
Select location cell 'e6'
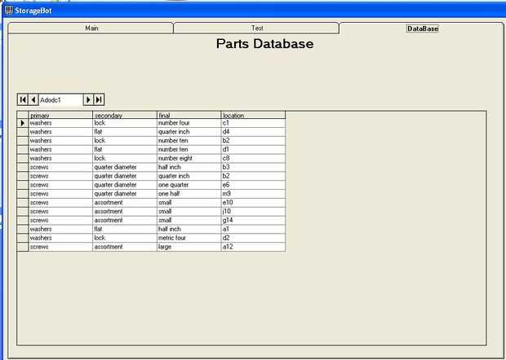click(x=253, y=185)
